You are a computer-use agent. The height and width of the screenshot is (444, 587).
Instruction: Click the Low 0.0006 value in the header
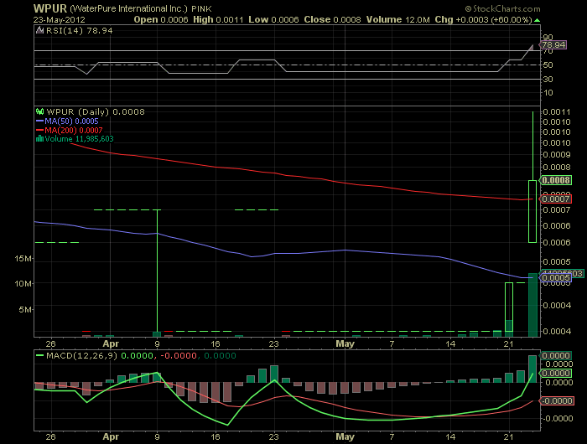273,20
